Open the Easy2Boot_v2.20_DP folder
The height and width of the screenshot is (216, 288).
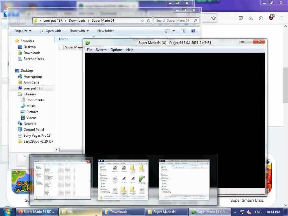click(x=38, y=141)
